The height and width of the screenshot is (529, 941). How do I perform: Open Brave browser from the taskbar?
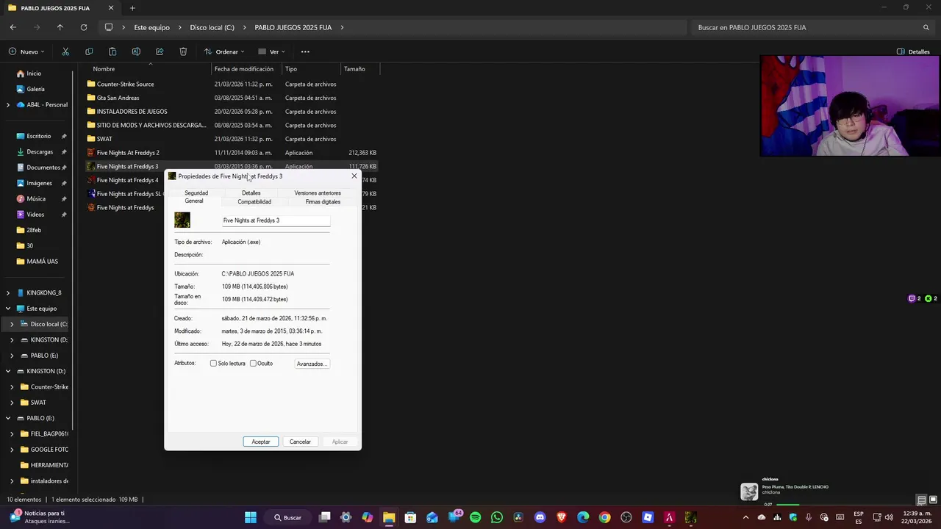pos(562,517)
